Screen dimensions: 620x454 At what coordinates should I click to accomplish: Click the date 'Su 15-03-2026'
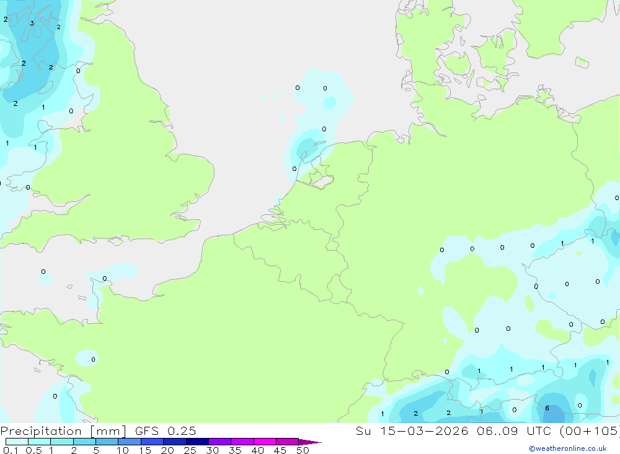point(412,430)
